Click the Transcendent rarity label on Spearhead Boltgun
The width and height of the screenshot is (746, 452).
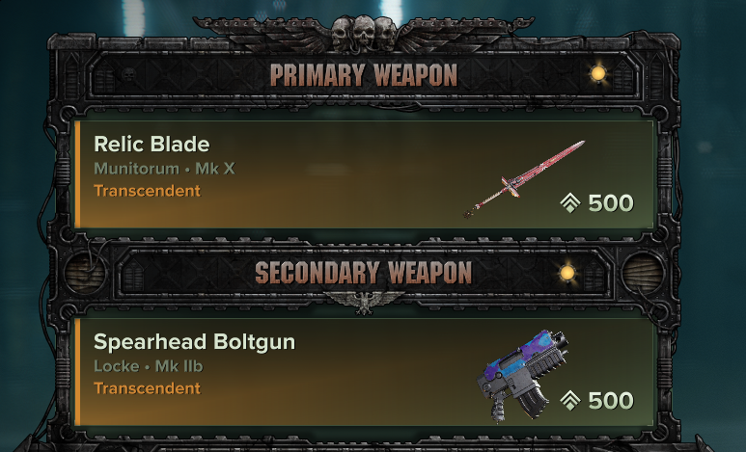pyautogui.click(x=147, y=388)
